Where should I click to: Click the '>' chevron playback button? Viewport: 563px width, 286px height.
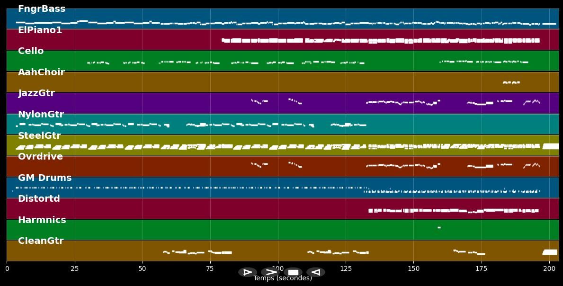[x=270, y=272]
